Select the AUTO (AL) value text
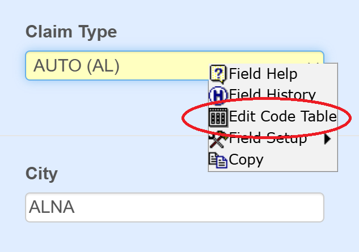 [x=77, y=66]
